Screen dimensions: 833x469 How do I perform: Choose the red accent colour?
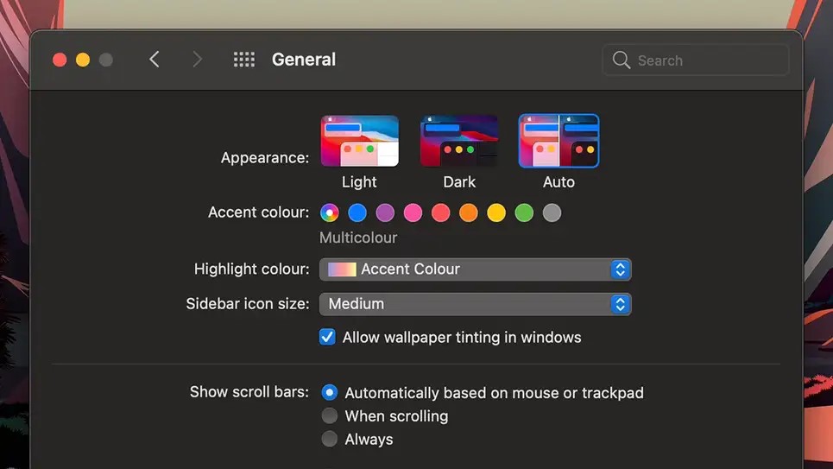tap(441, 212)
